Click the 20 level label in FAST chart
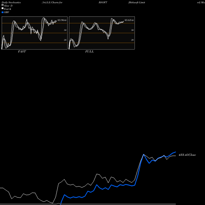This screenshot has height=205, width=205. pyautogui.click(x=65, y=40)
